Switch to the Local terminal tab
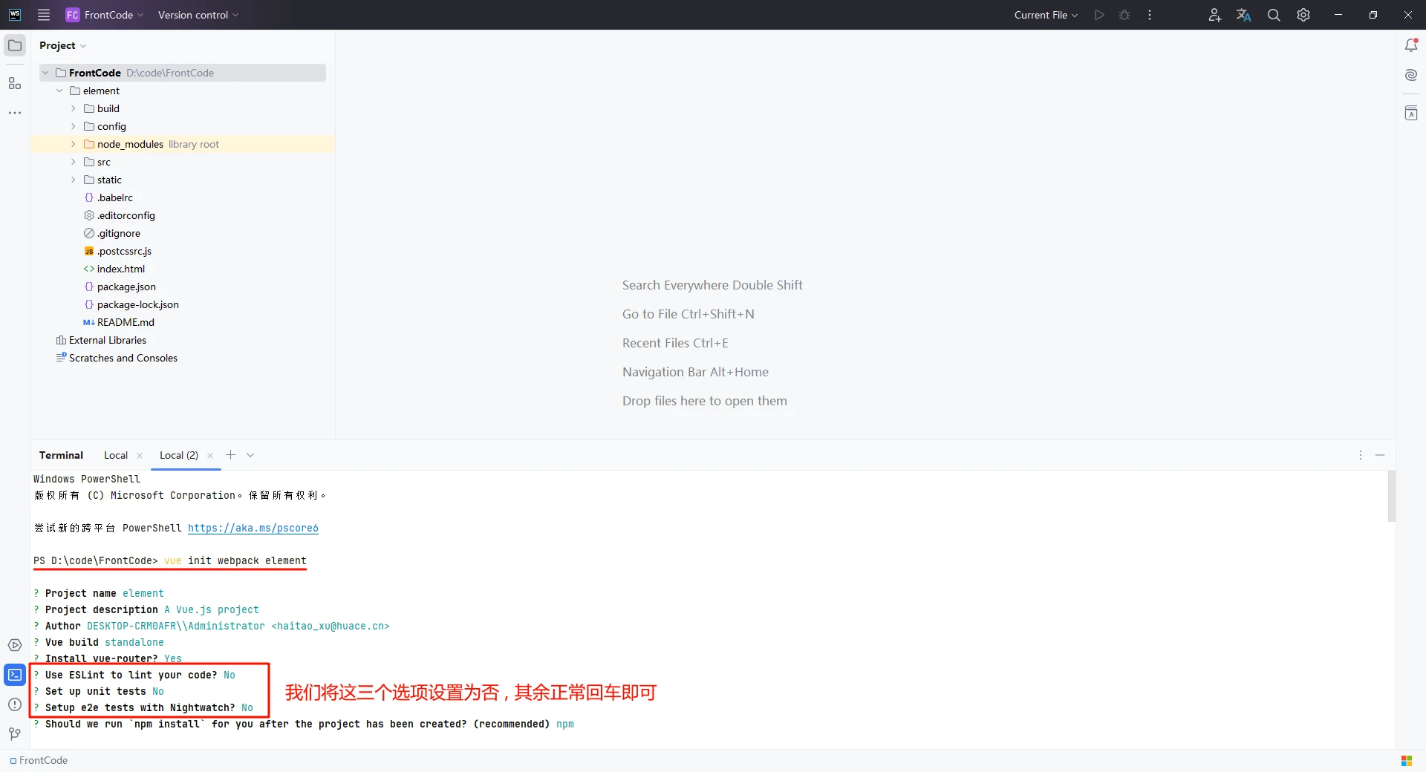Image resolution: width=1426 pixels, height=772 pixels. 116,455
